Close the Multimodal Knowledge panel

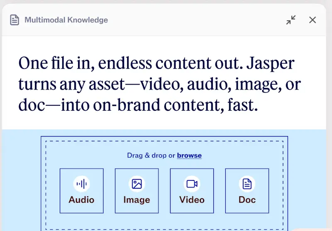click(x=312, y=20)
